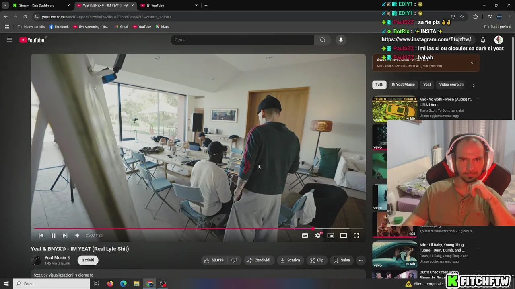515x289 pixels.
Task: Open Mix - Lil Baby, Young Thug title
Action: (442, 248)
